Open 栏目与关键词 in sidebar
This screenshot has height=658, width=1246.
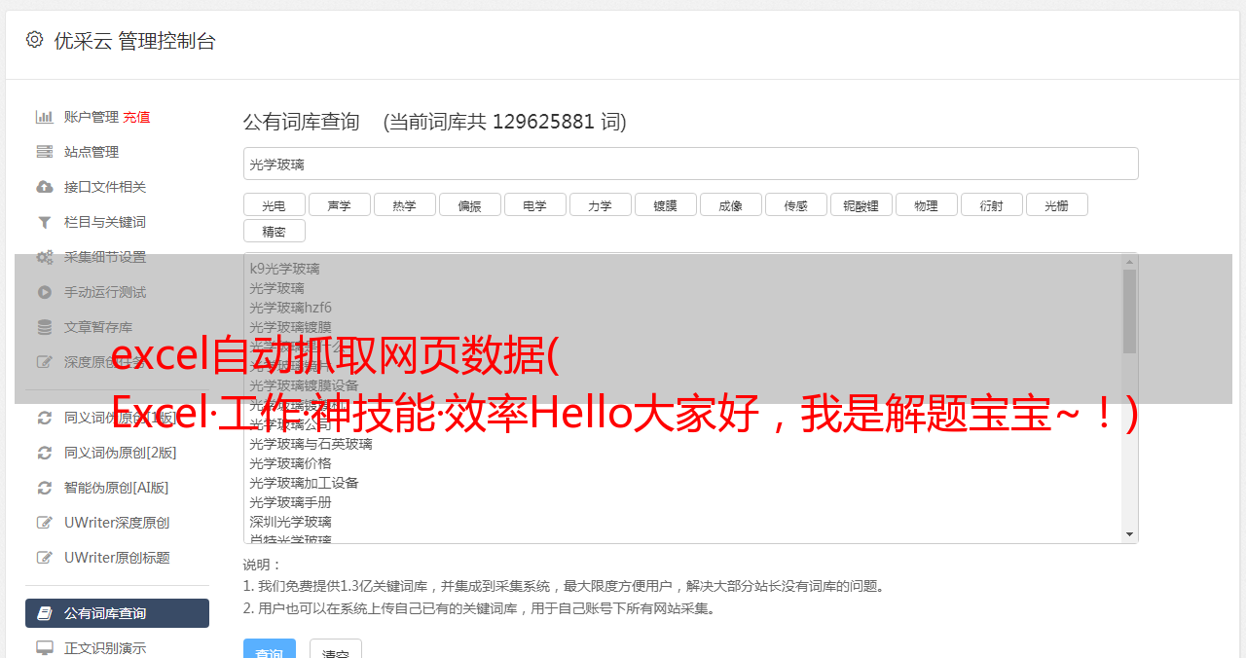pos(105,222)
